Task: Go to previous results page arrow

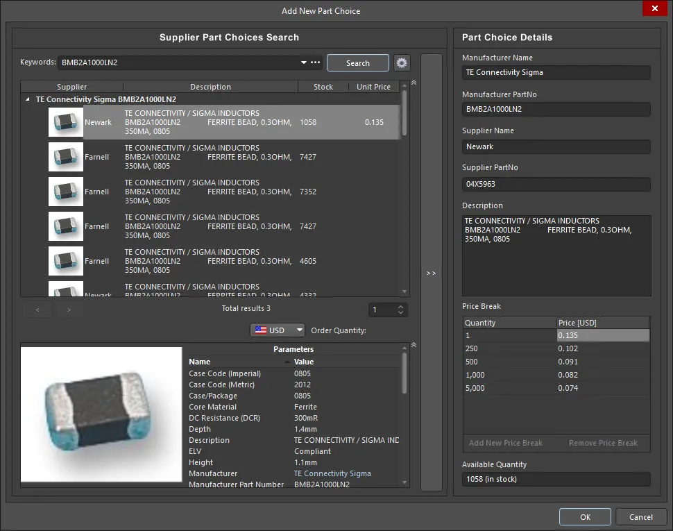Action: (37, 310)
